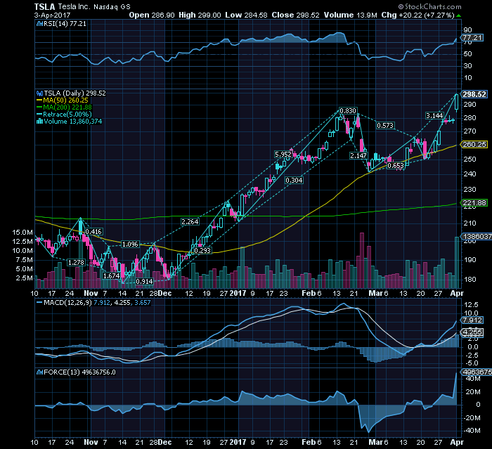Image resolution: width=492 pixels, height=449 pixels.
Task: Click the 290 price axis label
Action: [x=470, y=105]
